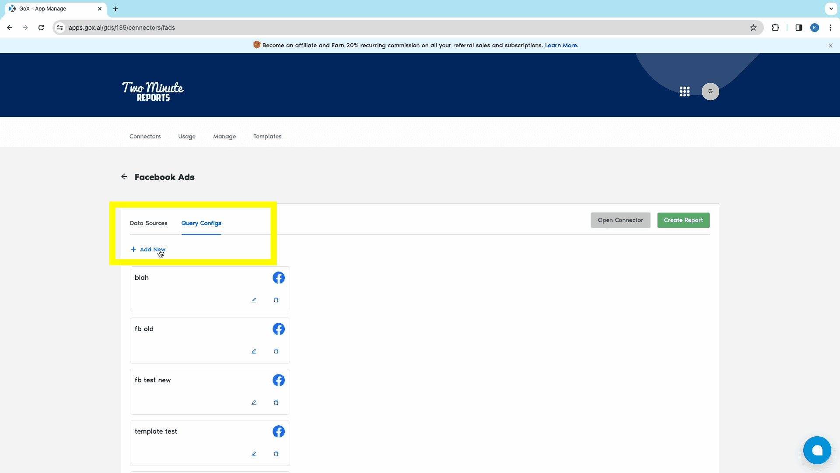Edit the fb test new config
This screenshot has height=473, width=840.
pos(254,402)
